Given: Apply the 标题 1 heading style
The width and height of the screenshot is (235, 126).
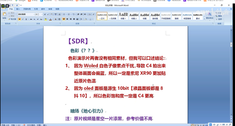Looking at the screenshot, I should 123,16.
